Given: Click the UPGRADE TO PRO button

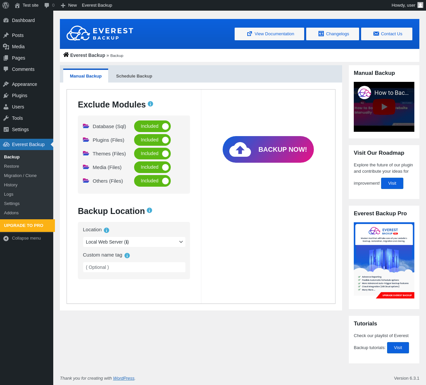Looking at the screenshot, I should pos(27,226).
